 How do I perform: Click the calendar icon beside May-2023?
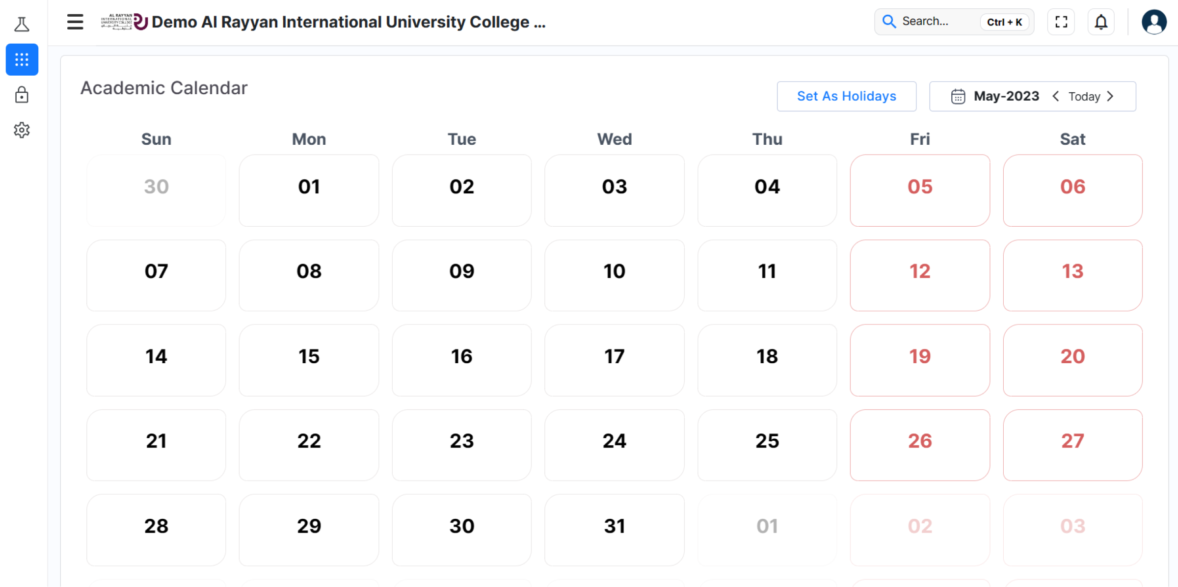[x=958, y=96]
